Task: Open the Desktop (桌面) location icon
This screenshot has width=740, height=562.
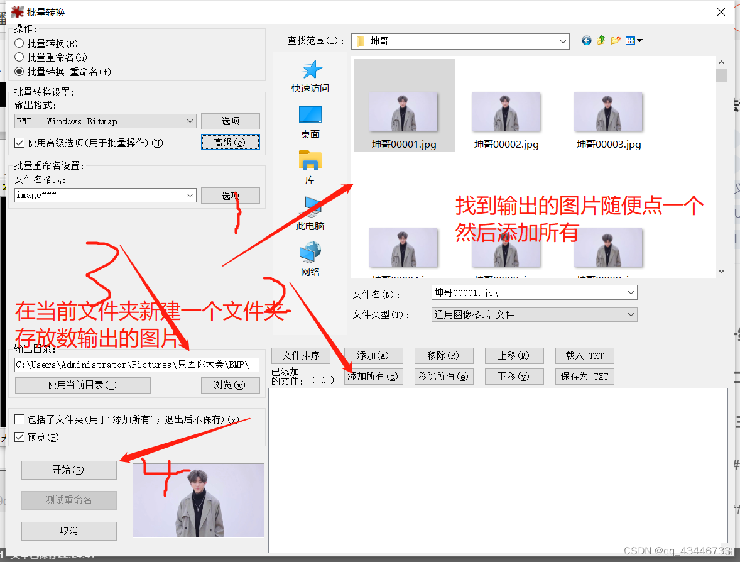Action: (310, 115)
